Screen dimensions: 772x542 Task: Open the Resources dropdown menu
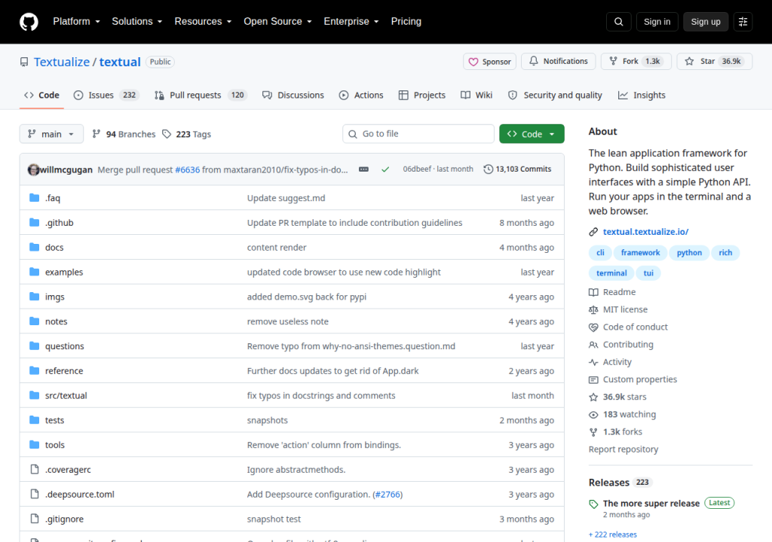pyautogui.click(x=203, y=22)
